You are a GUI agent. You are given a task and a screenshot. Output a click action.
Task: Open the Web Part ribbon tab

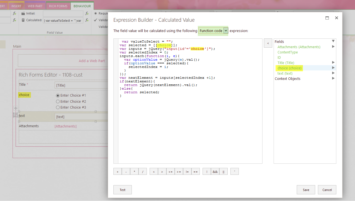[x=35, y=6]
